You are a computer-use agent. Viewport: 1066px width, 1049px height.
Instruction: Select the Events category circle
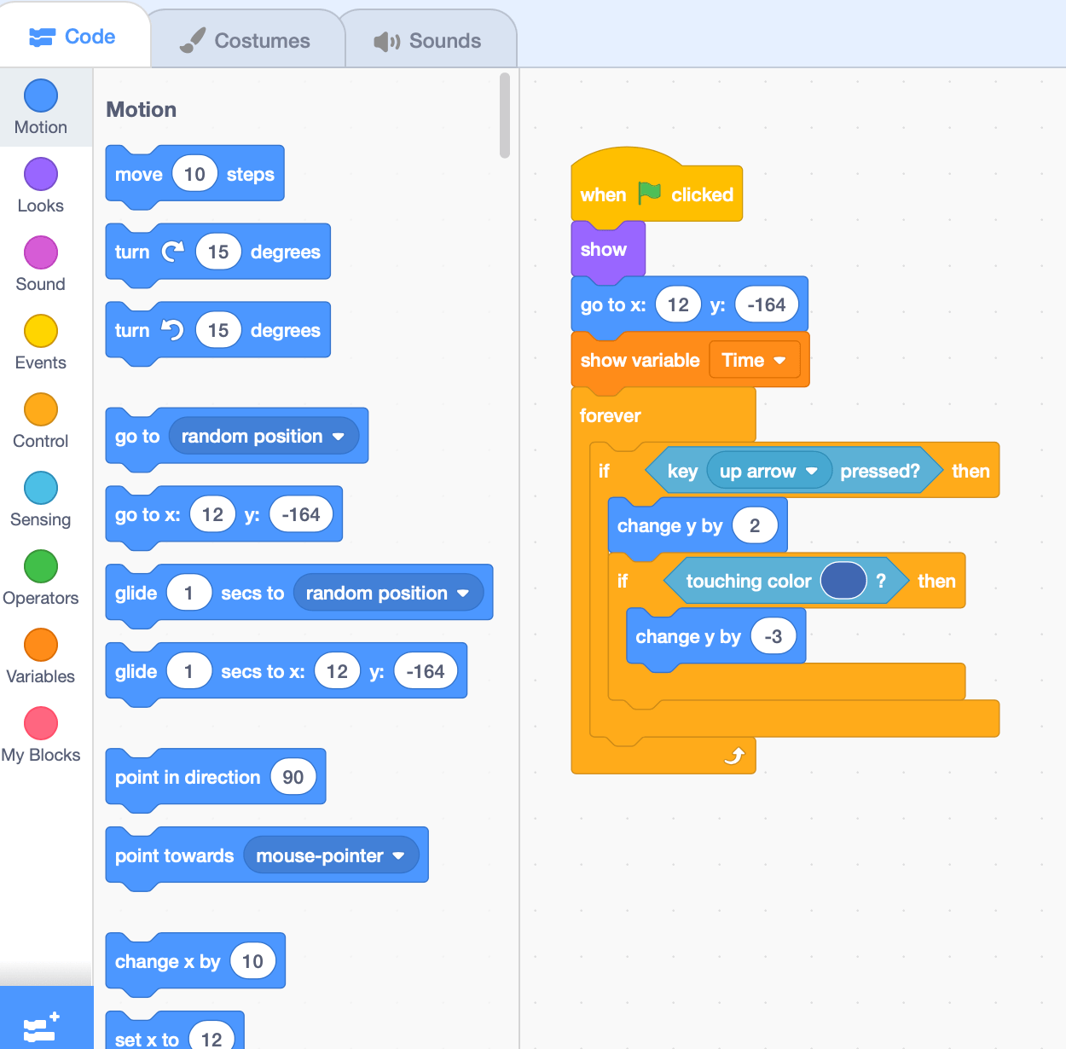tap(41, 331)
